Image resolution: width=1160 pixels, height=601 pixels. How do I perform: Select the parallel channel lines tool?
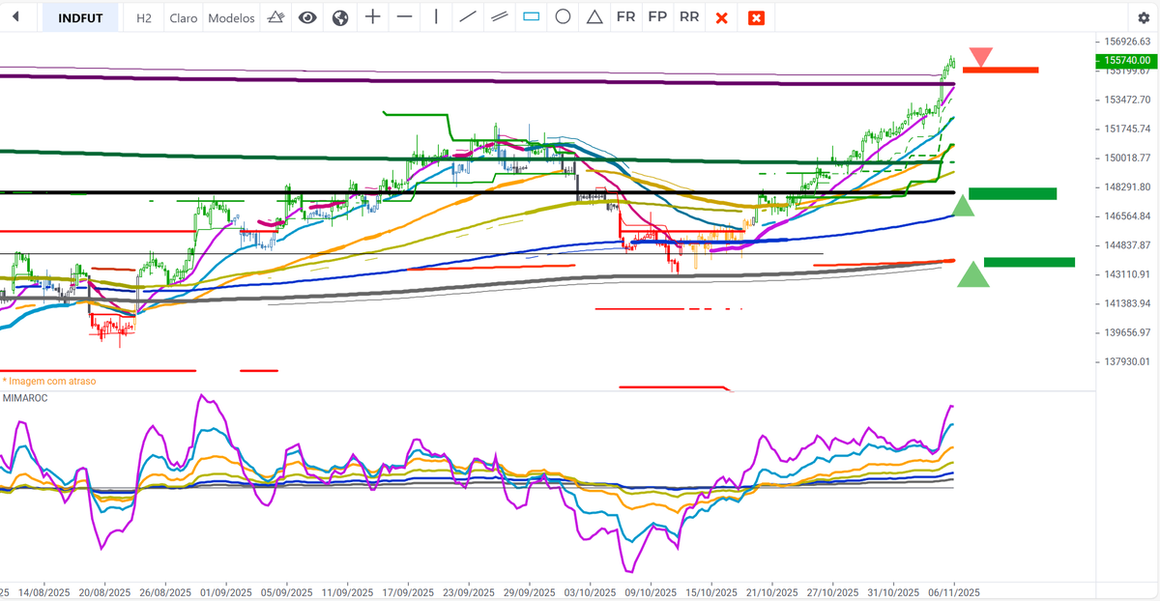coord(500,17)
